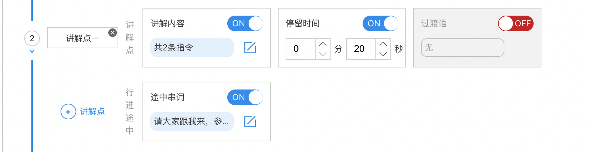Focus the seconds input showing 20
Image resolution: width=592 pixels, height=152 pixels.
pyautogui.click(x=361, y=49)
